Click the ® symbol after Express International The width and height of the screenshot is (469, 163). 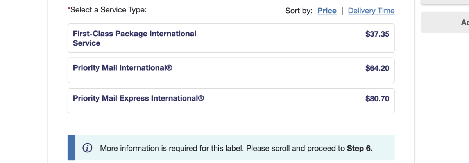[201, 99]
